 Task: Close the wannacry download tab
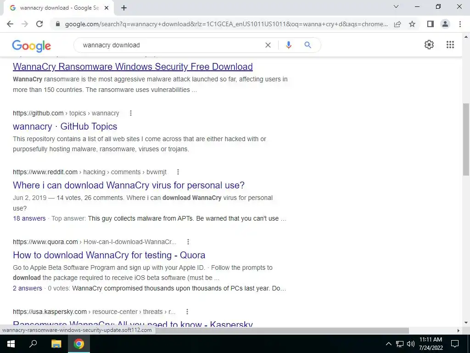[x=106, y=8]
